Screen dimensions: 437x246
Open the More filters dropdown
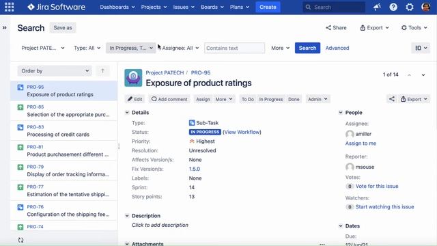tap(280, 48)
